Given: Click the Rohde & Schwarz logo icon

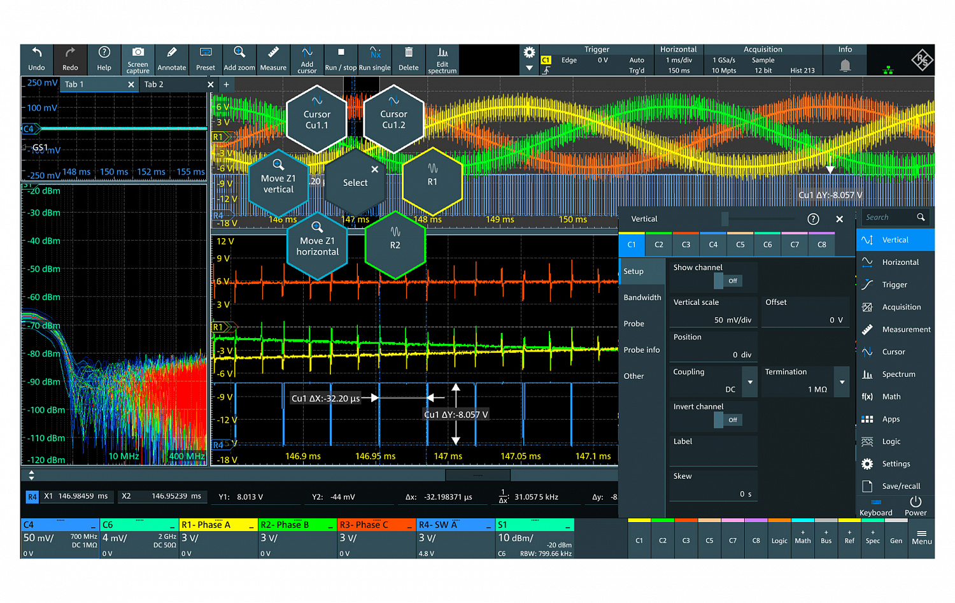Looking at the screenshot, I should [921, 60].
